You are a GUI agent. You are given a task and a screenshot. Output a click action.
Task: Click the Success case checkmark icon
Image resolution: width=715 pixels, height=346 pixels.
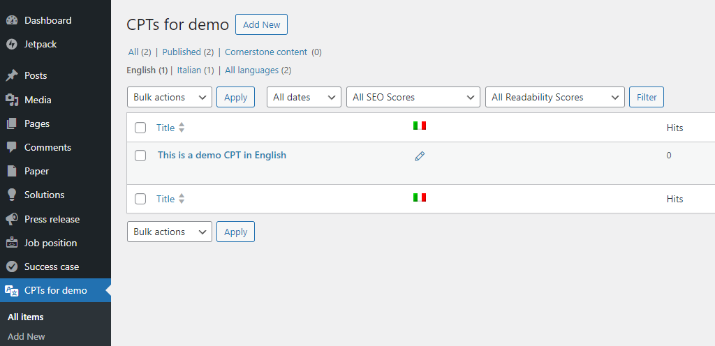pos(12,266)
